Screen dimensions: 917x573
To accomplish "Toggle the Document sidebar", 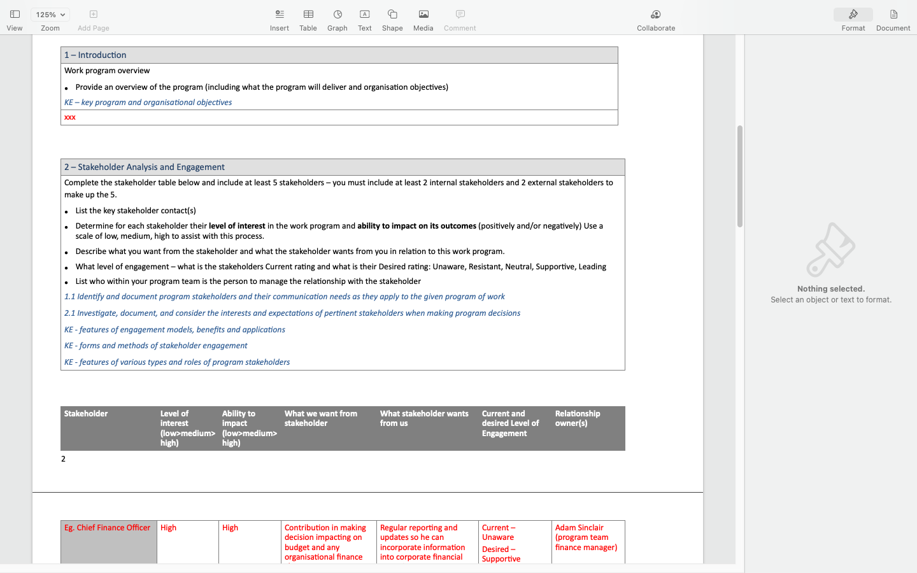I will [893, 19].
